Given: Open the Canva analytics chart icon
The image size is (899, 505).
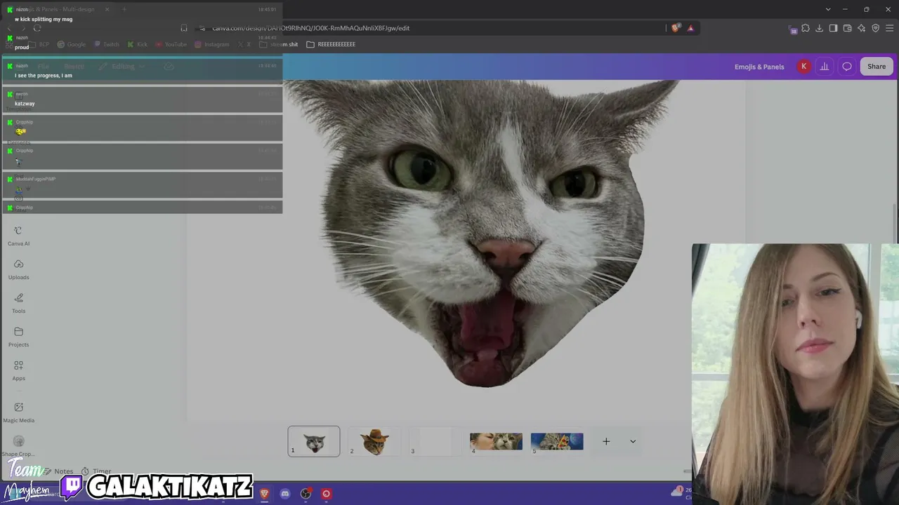Looking at the screenshot, I should [x=825, y=67].
